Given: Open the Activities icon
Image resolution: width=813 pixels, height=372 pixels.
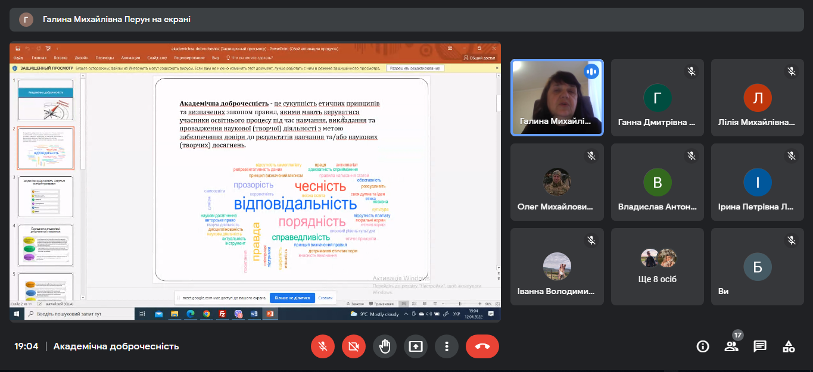Looking at the screenshot, I should (789, 346).
